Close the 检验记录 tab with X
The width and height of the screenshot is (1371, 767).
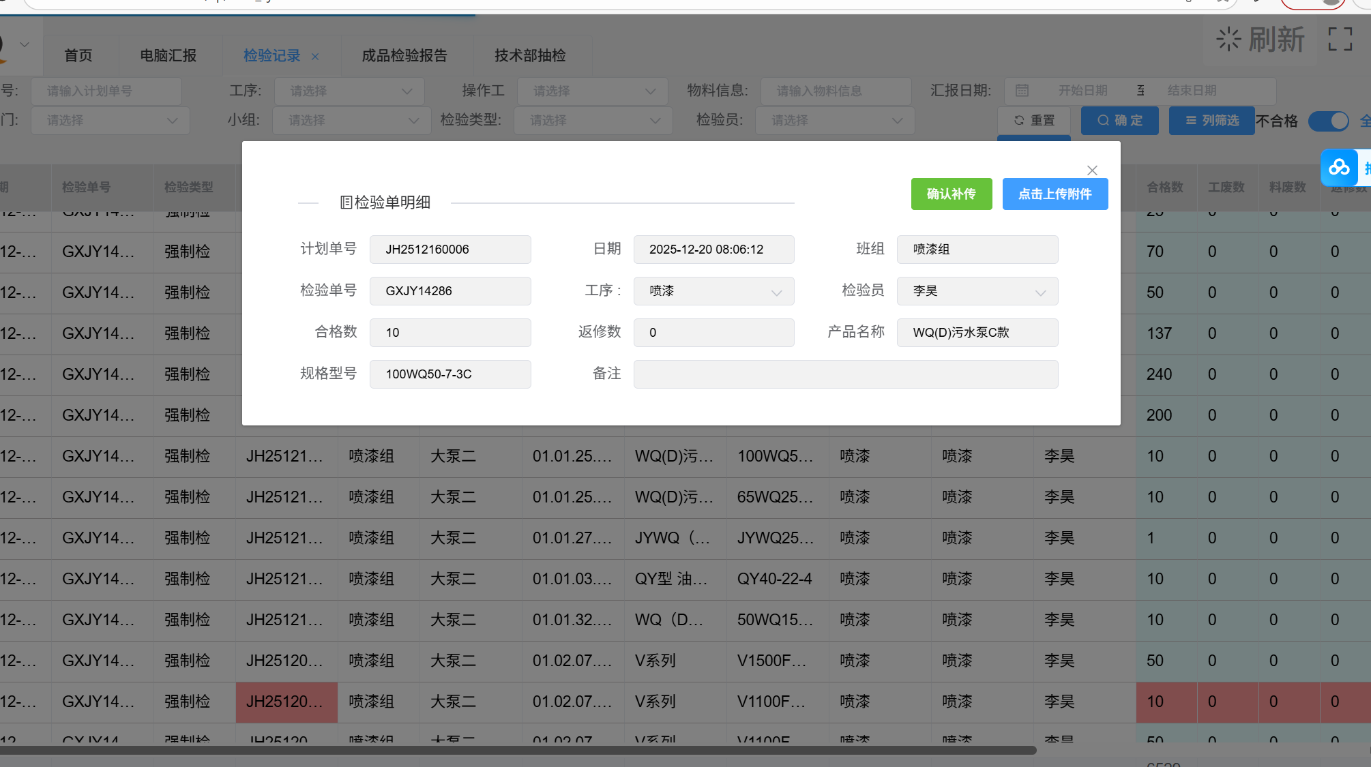coord(315,57)
